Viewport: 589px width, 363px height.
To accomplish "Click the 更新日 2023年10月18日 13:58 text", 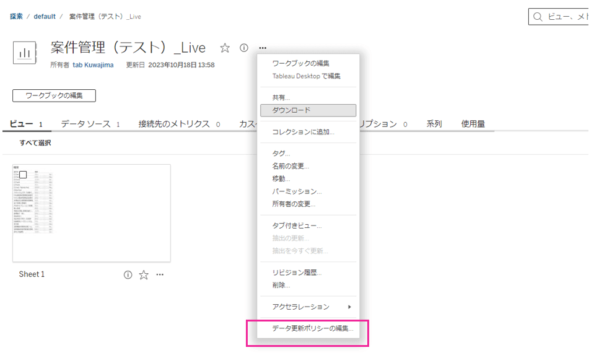I will coord(170,65).
